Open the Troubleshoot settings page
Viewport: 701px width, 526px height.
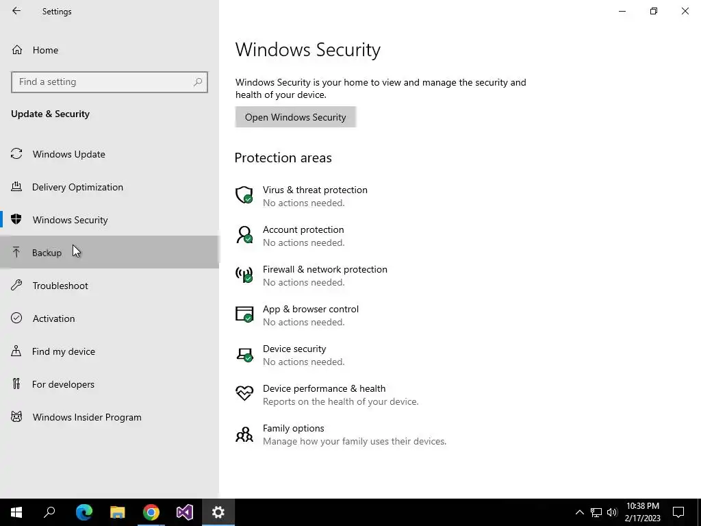point(110,286)
